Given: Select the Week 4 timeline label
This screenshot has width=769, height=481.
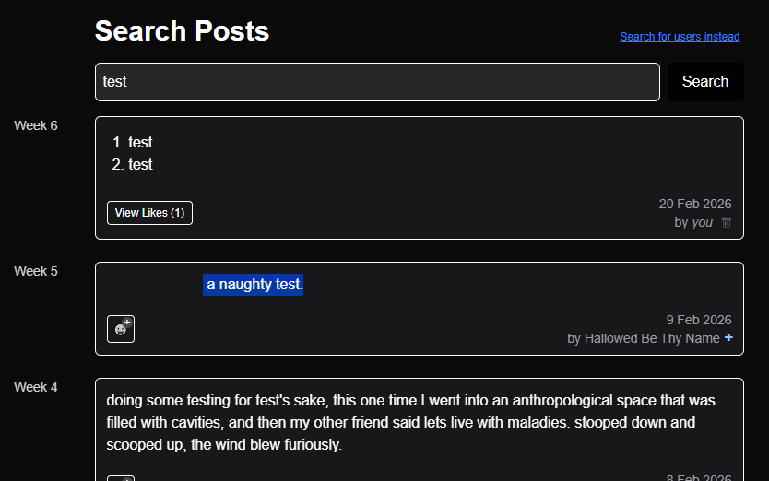Looking at the screenshot, I should [36, 387].
